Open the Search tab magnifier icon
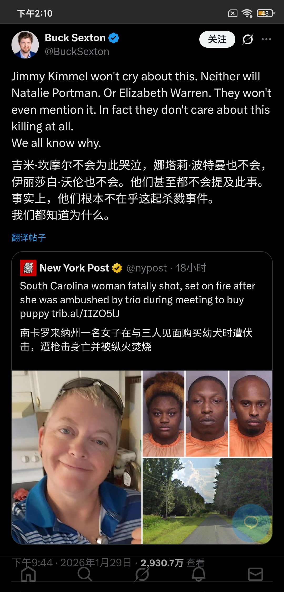The height and width of the screenshot is (592, 284). coord(85,574)
